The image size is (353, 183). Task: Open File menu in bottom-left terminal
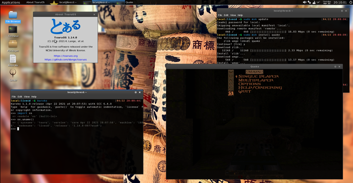pos(14,97)
